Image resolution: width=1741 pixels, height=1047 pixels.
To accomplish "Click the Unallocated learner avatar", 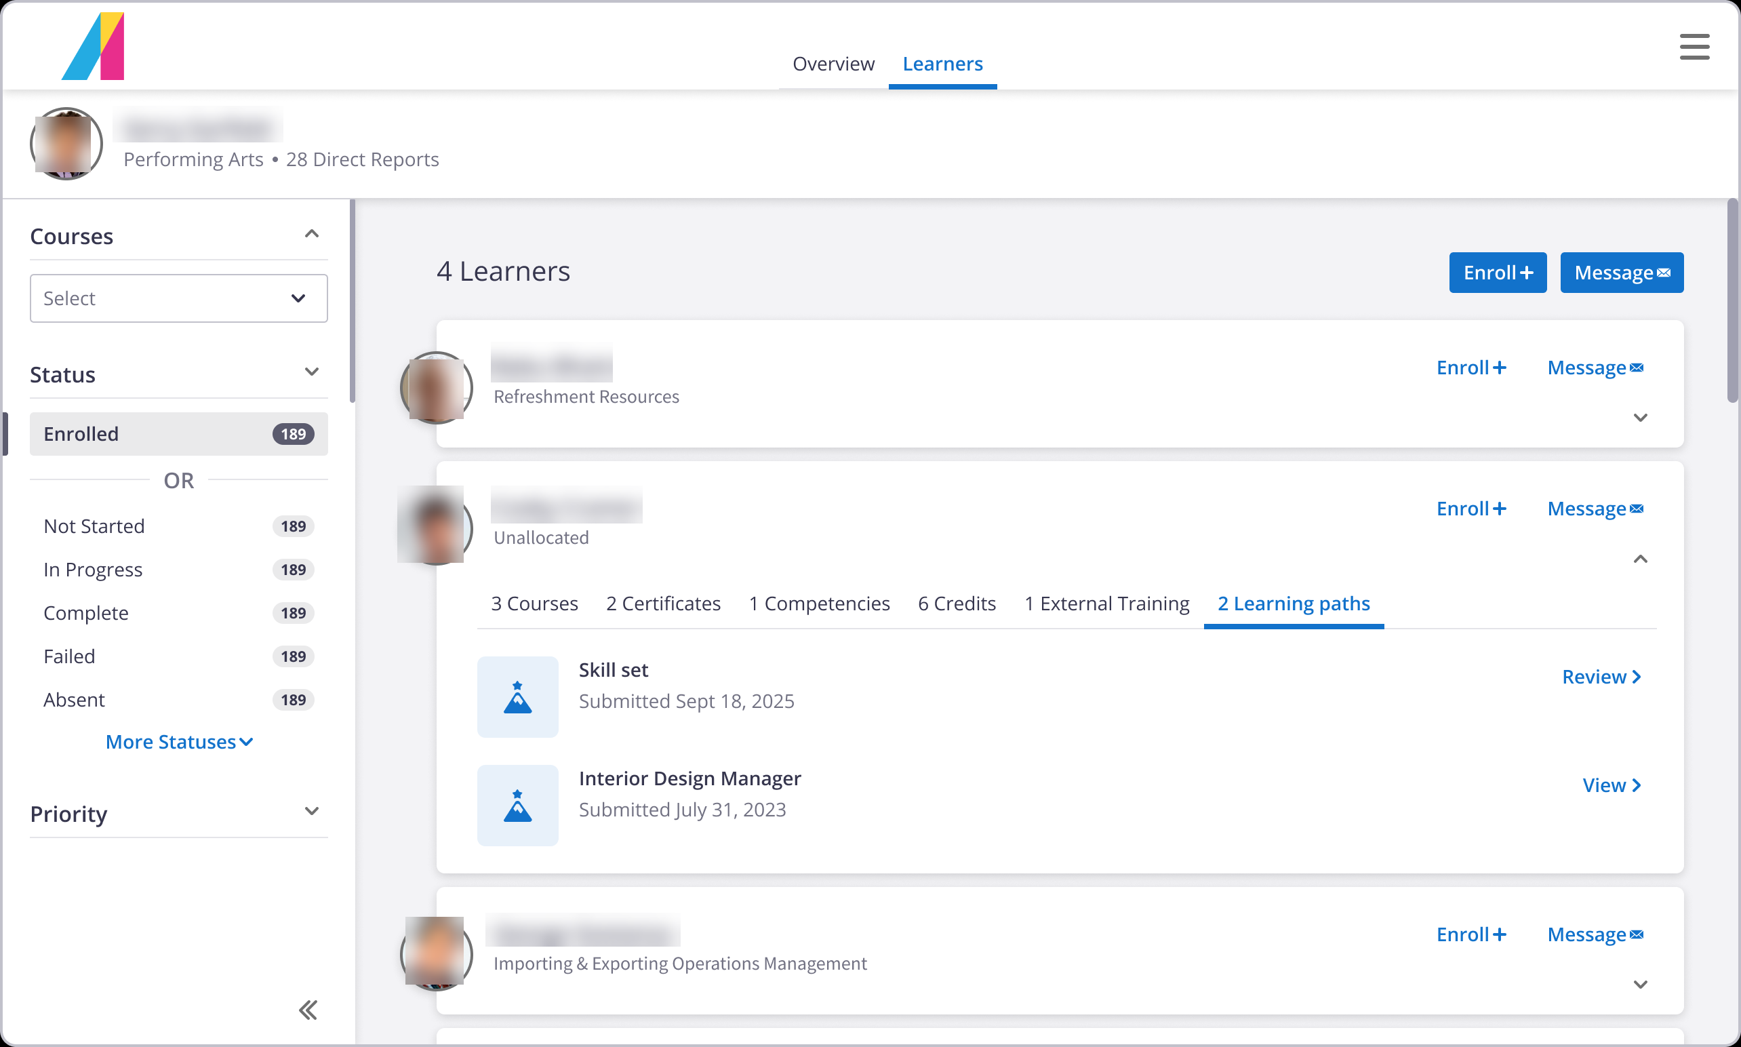I will click(x=436, y=526).
